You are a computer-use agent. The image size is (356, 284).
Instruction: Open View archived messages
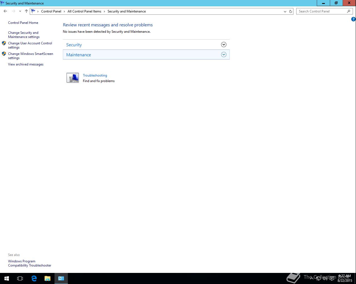pyautogui.click(x=26, y=64)
